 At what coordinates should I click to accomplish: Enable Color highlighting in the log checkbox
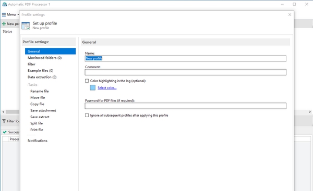[87, 81]
